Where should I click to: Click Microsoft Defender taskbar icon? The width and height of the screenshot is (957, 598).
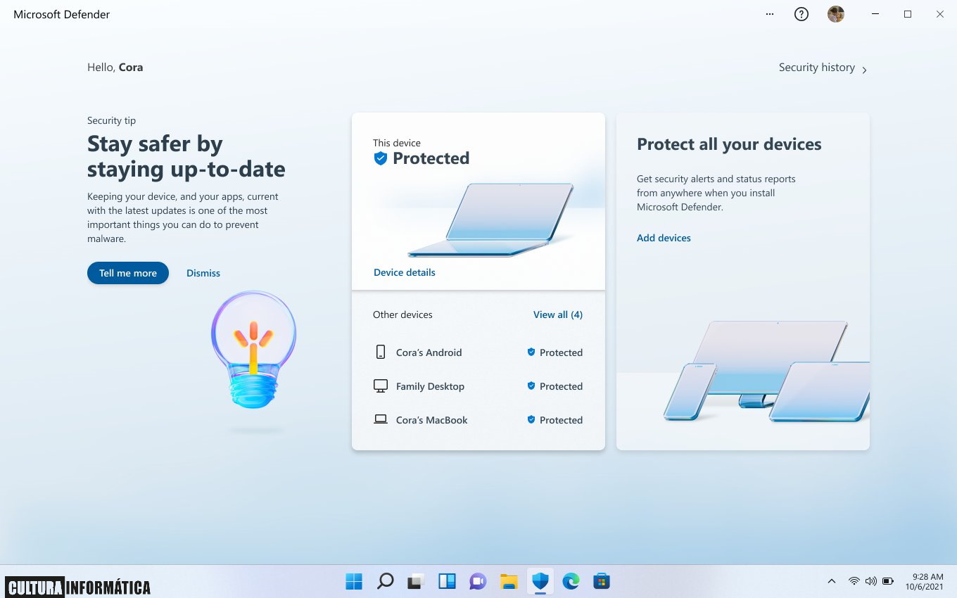click(540, 581)
